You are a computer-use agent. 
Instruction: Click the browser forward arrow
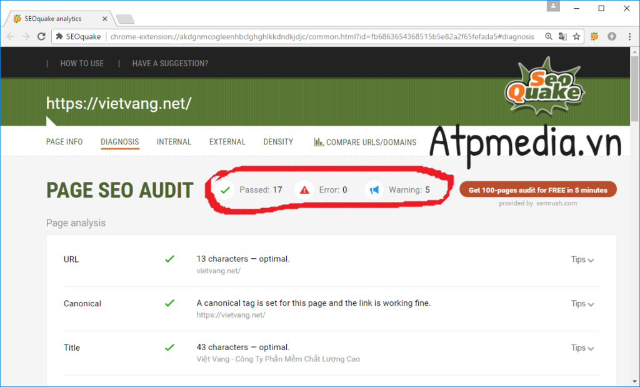pos(26,36)
